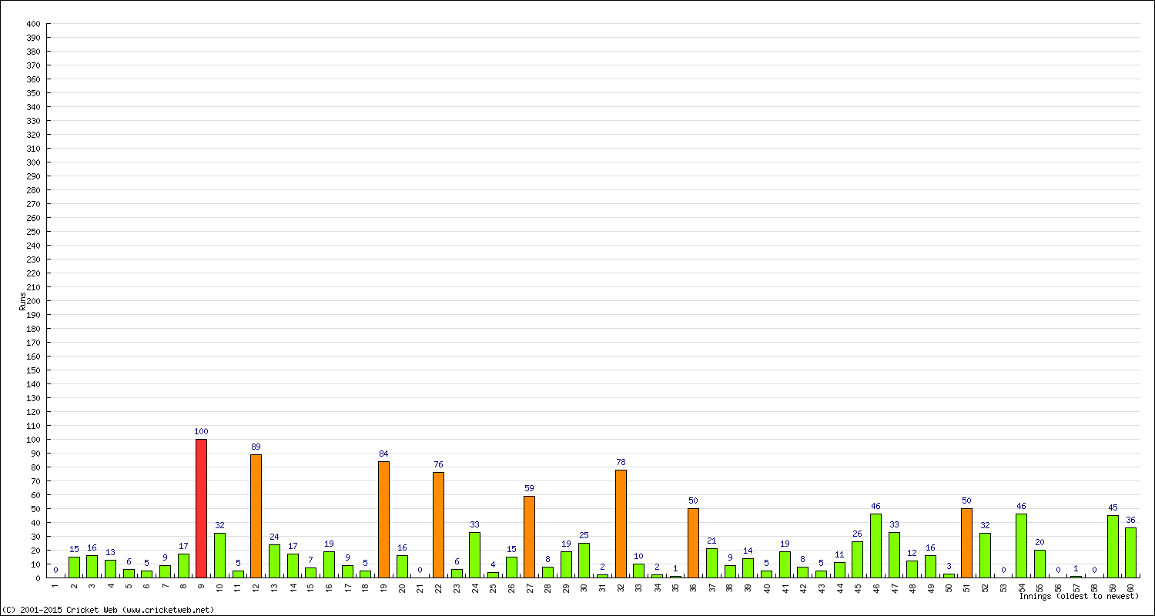Screen dimensions: 1155x616
Task: Click the red bar for innings 9
Action: [201, 508]
